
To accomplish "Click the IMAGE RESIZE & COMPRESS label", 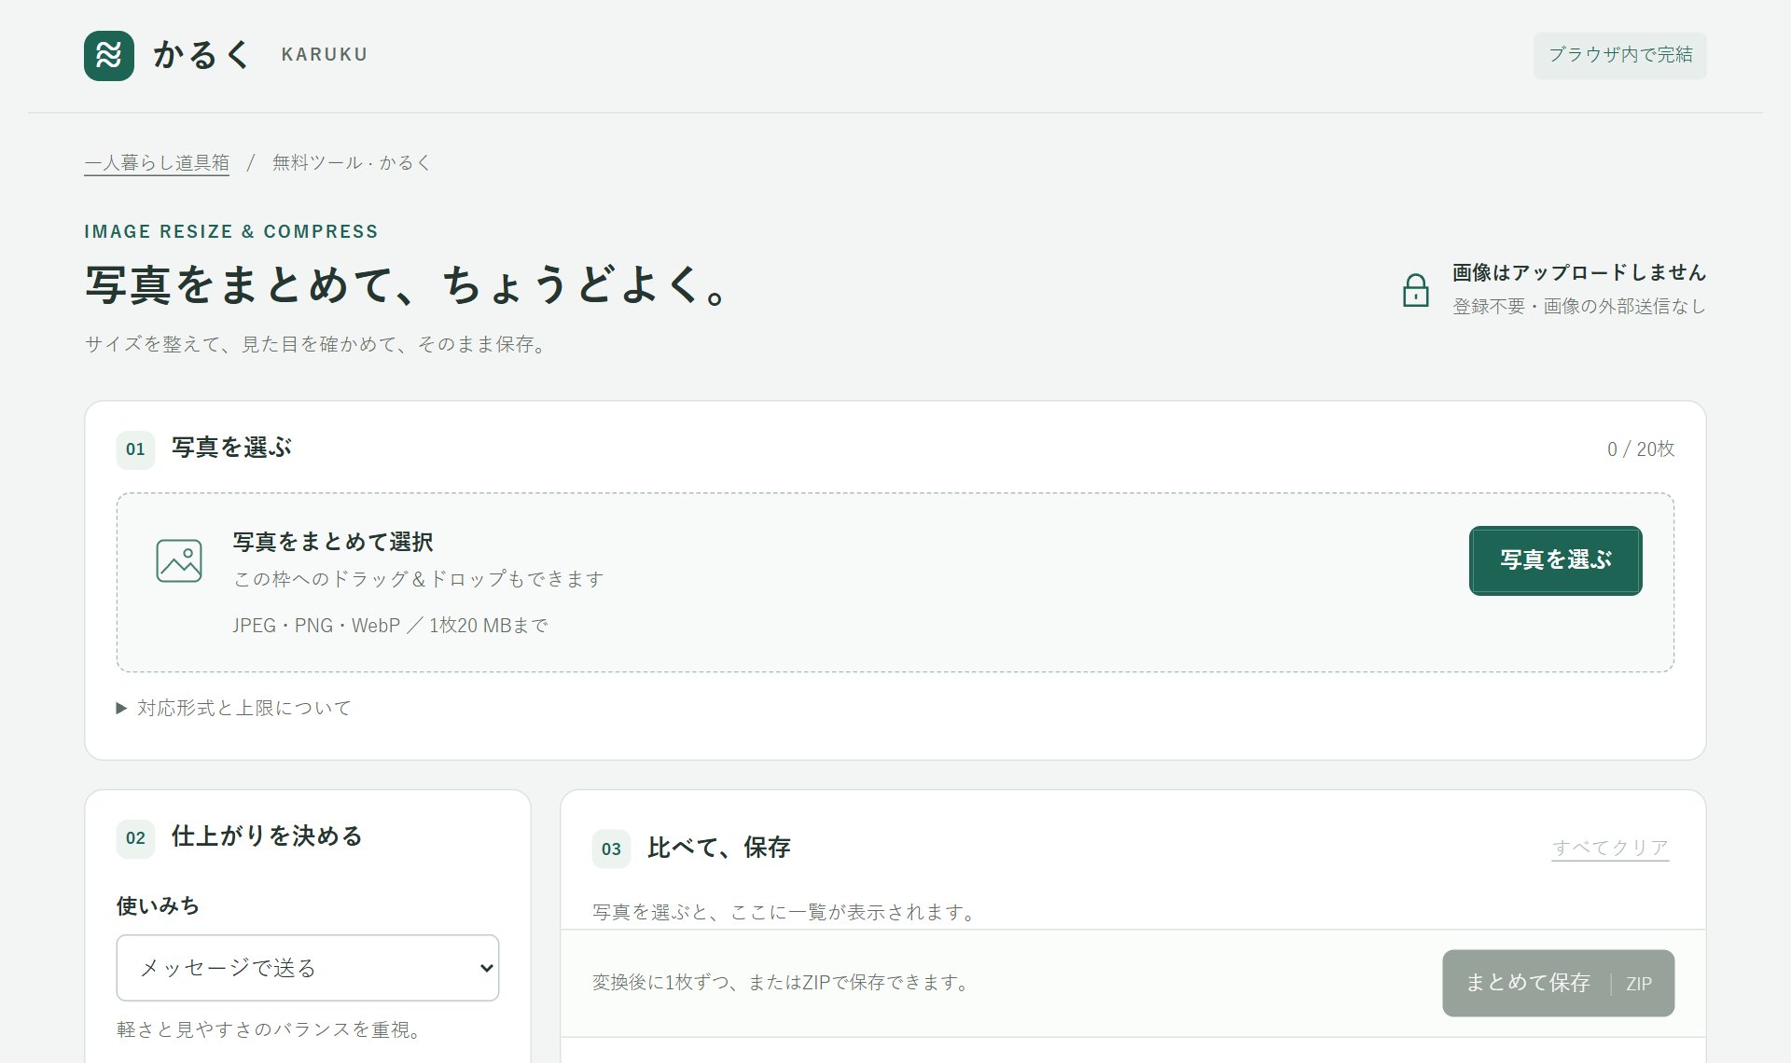I will (231, 231).
